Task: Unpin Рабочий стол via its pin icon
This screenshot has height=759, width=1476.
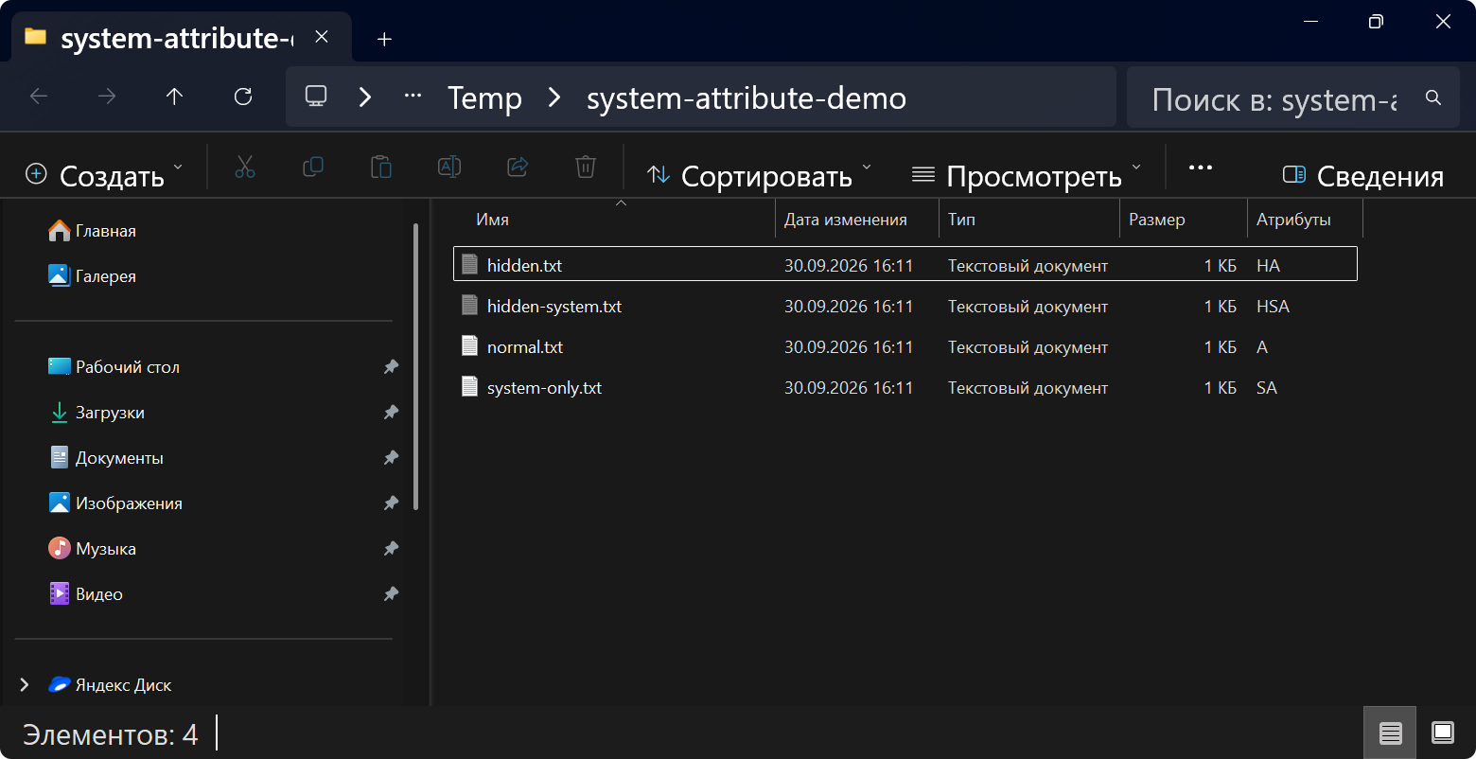Action: click(391, 367)
